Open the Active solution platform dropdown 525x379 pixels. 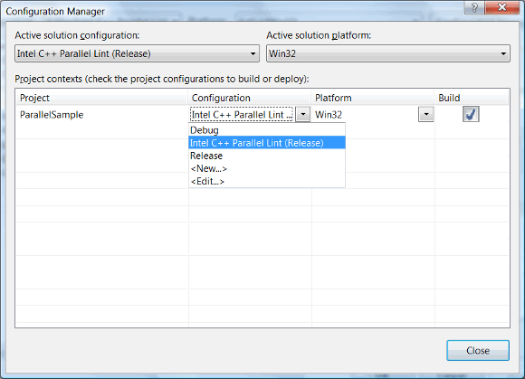pos(388,53)
